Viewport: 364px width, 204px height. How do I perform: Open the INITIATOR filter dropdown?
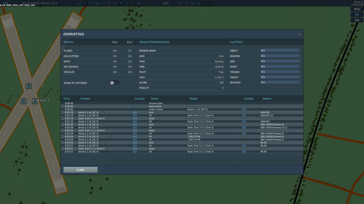point(280,82)
